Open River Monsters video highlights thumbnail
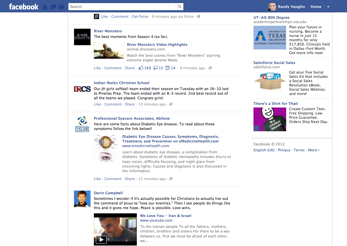347x246 pixels. pos(109,50)
